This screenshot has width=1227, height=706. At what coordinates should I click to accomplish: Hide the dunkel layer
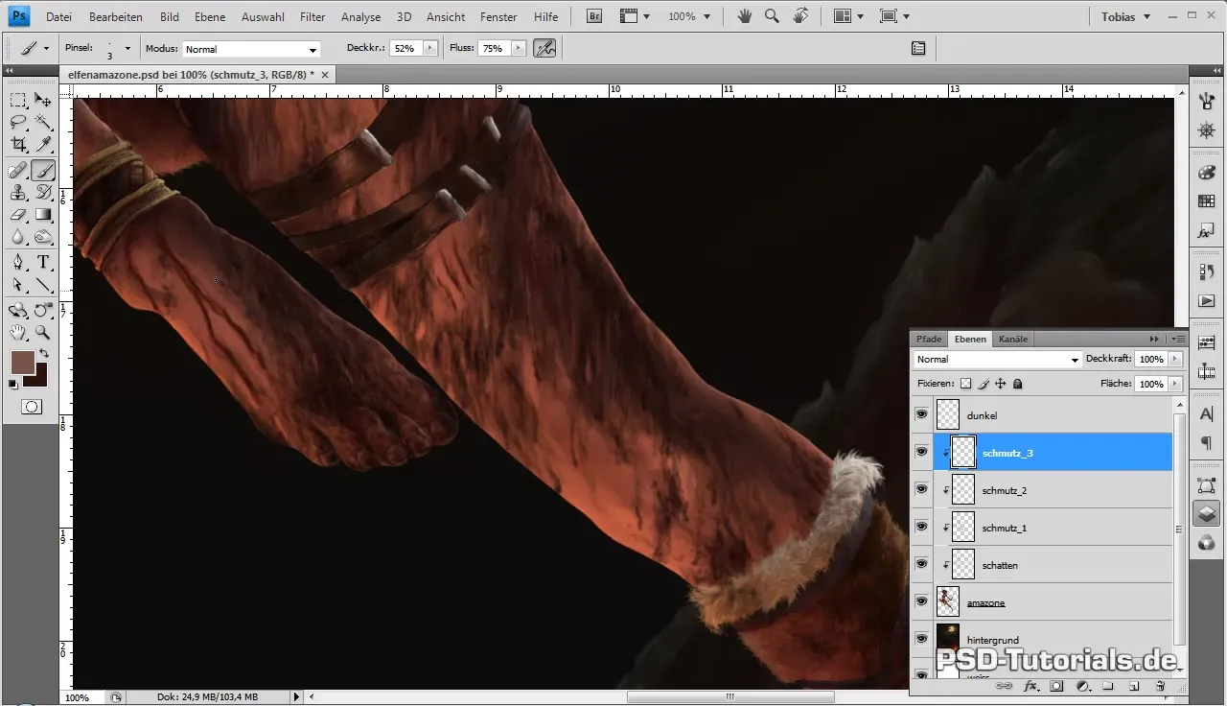click(921, 414)
